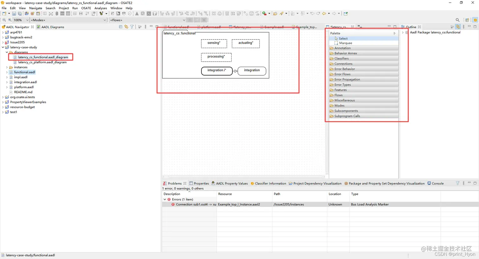Open the Behavior Annex palette drawer

point(364,53)
